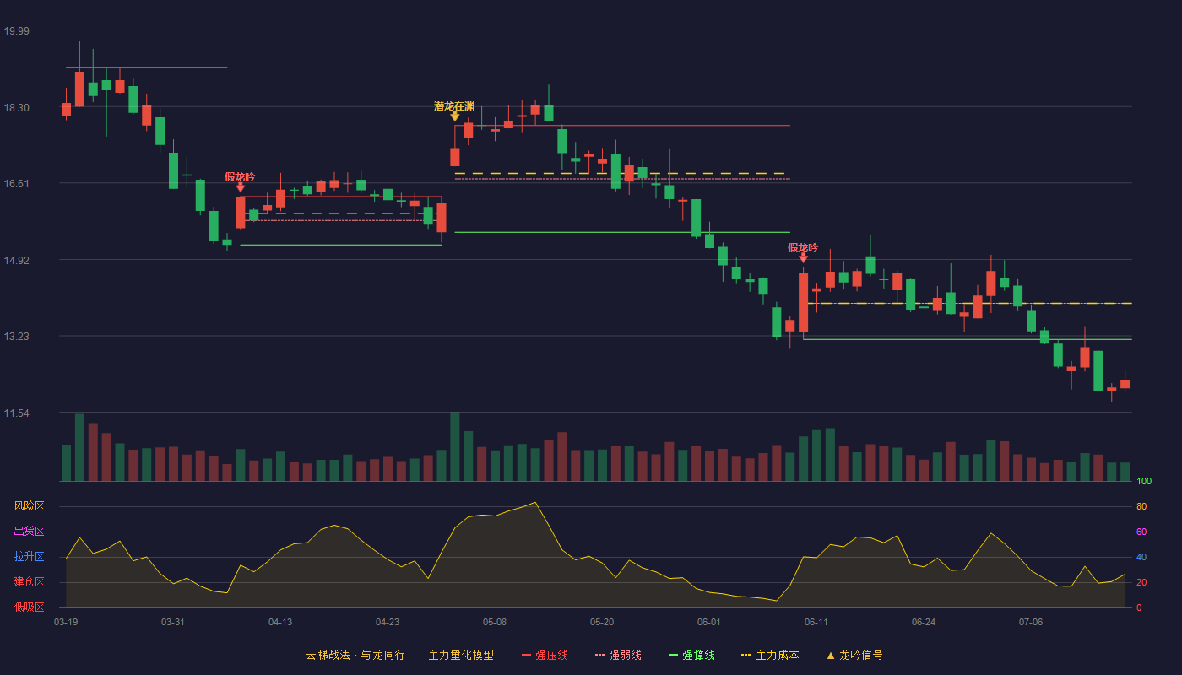Toggle the 主力成本 legend entry
Screen dimensions: 1182x675
pos(770,655)
